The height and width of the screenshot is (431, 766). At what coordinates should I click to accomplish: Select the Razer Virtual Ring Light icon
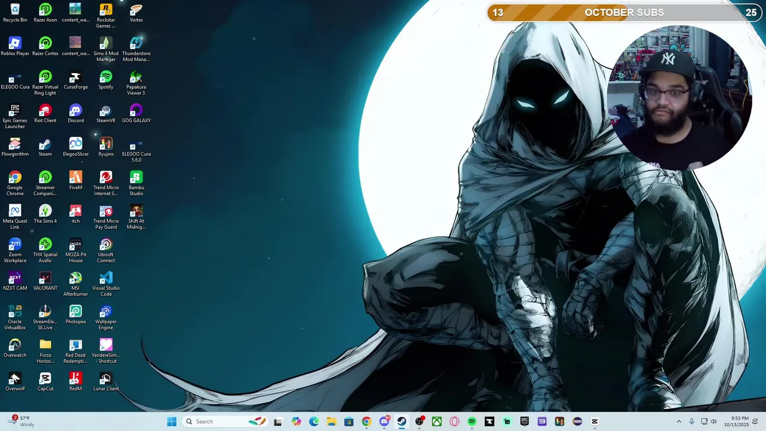45,83
